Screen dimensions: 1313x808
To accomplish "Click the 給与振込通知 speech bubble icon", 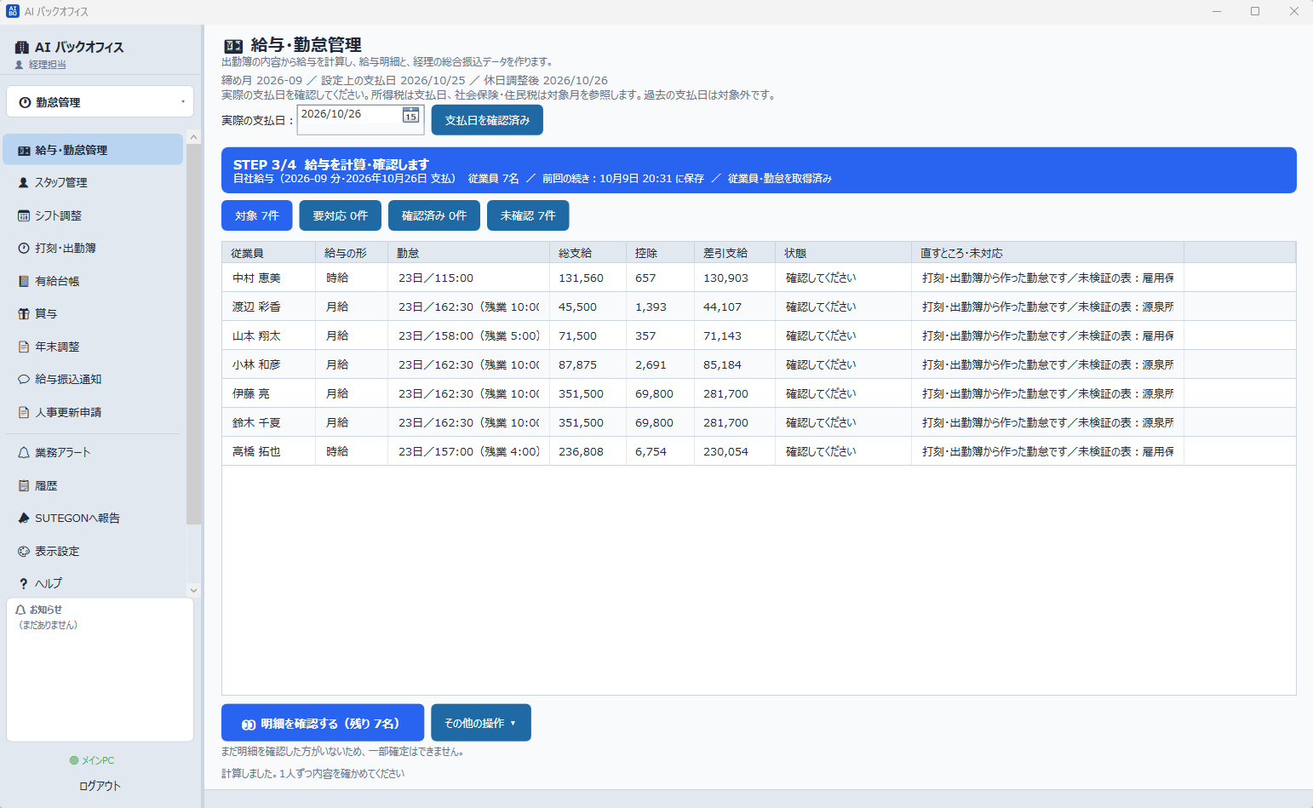I will pyautogui.click(x=24, y=380).
